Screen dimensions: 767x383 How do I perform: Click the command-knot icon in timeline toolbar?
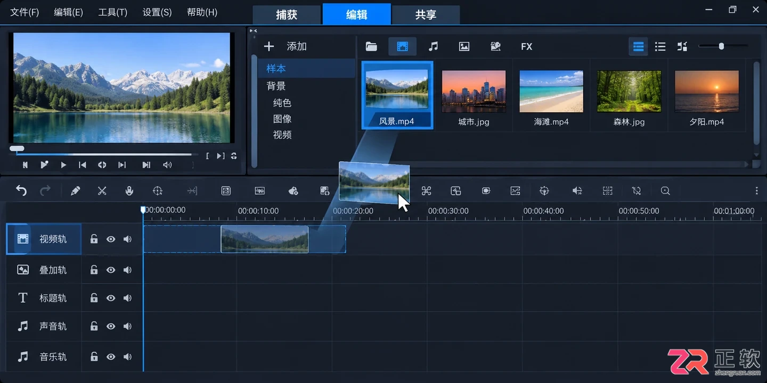click(426, 190)
